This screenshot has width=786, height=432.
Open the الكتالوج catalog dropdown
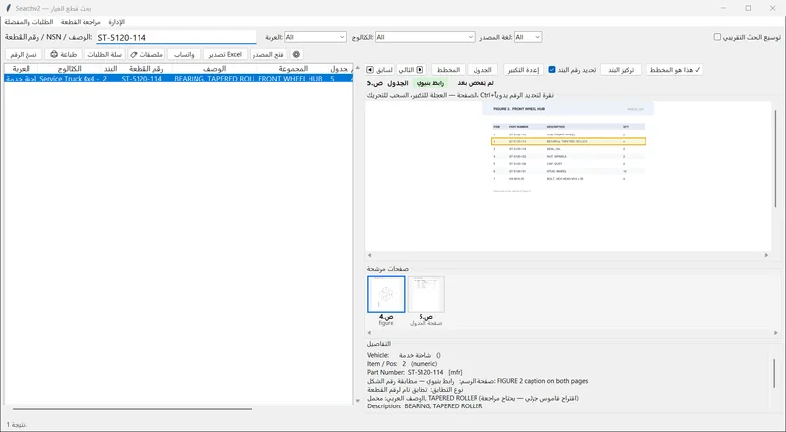(424, 37)
